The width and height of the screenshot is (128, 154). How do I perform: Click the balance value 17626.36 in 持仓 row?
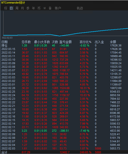pos(116,46)
